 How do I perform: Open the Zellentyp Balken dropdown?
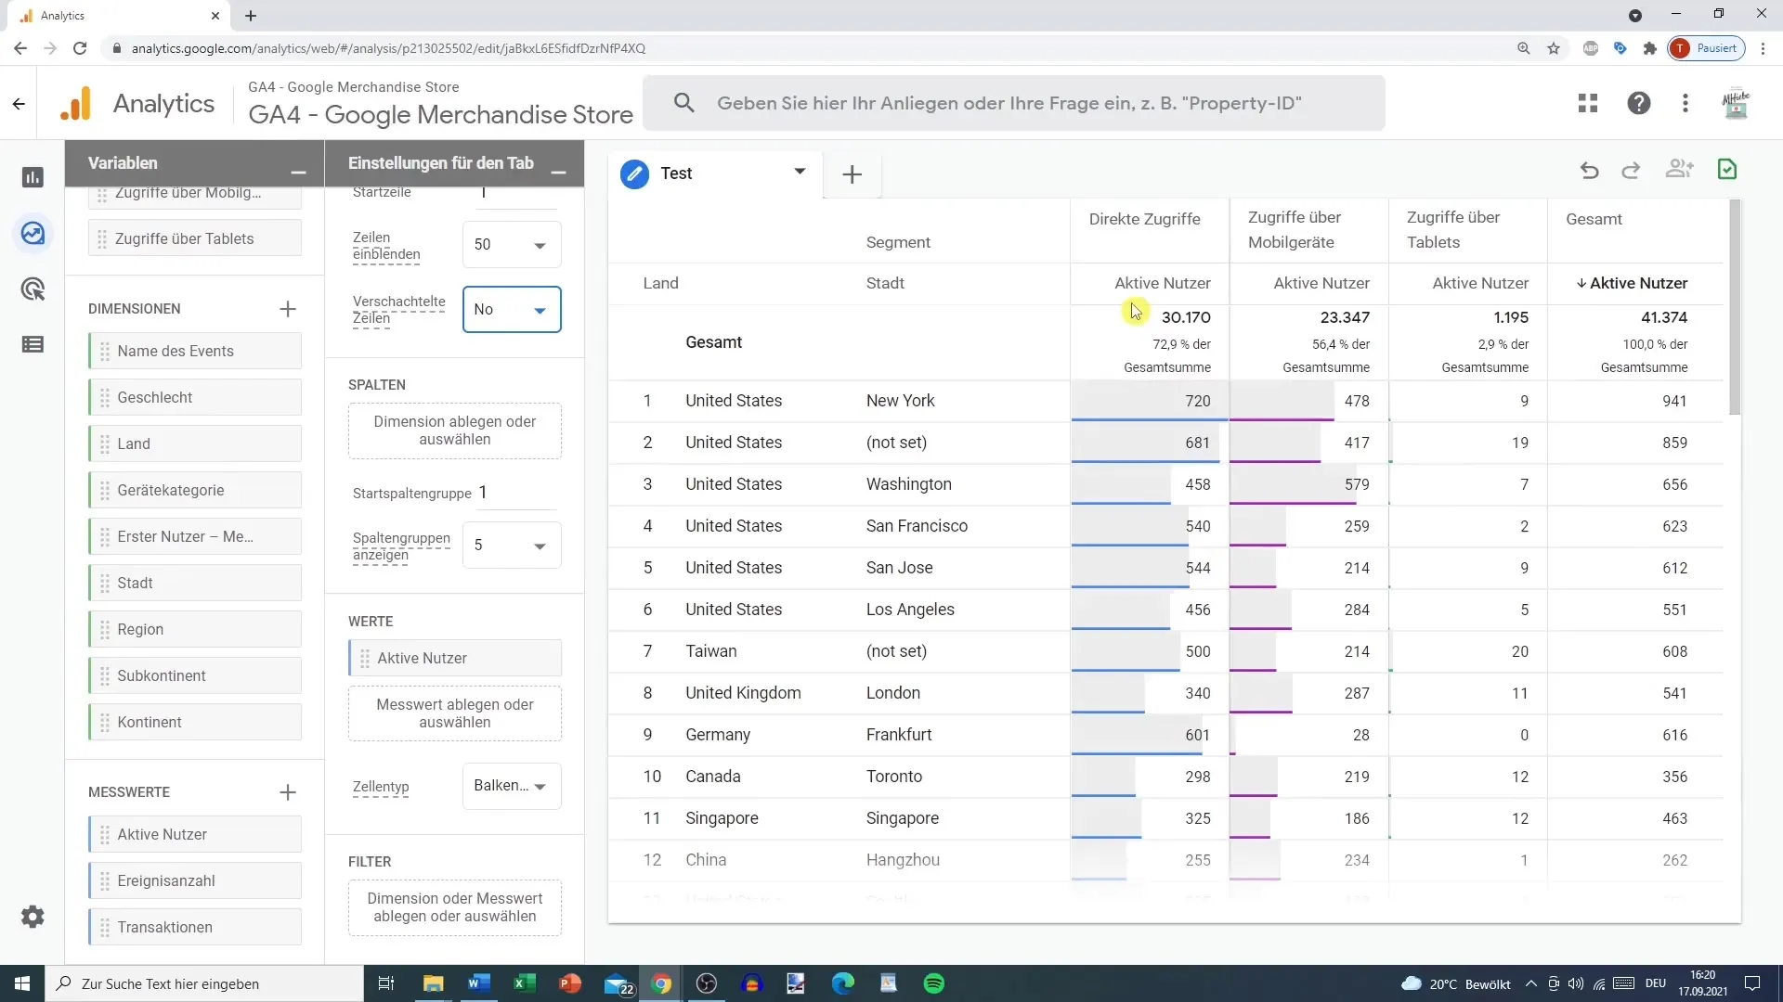pos(512,786)
